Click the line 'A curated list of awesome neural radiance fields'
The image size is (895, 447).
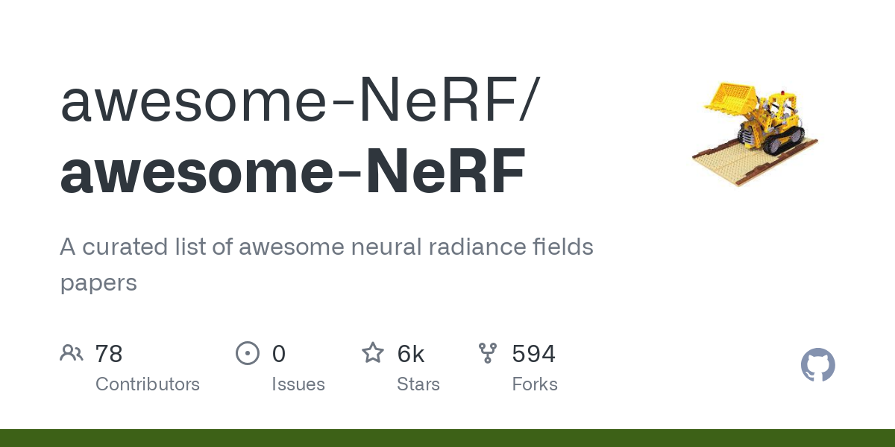pyautogui.click(x=327, y=247)
